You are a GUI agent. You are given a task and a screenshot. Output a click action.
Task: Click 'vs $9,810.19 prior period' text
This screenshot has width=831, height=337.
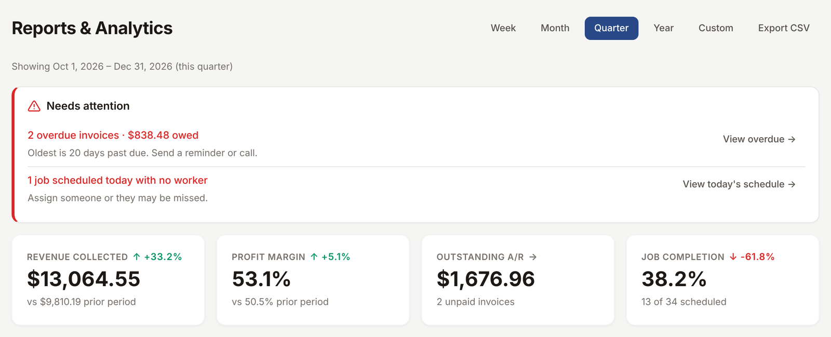point(82,302)
